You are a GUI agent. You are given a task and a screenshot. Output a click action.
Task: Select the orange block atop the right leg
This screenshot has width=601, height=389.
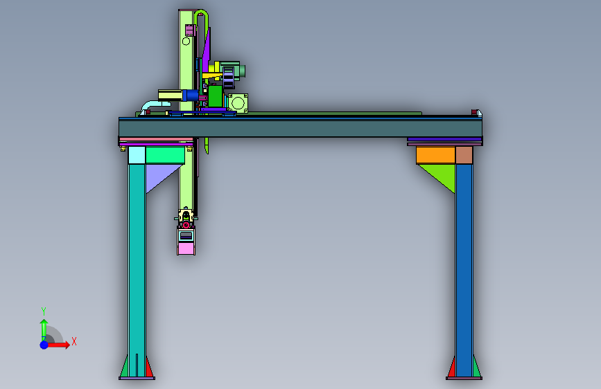pos(436,155)
